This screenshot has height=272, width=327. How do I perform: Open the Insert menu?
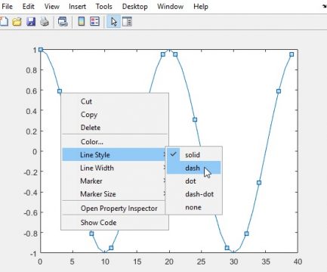(77, 6)
